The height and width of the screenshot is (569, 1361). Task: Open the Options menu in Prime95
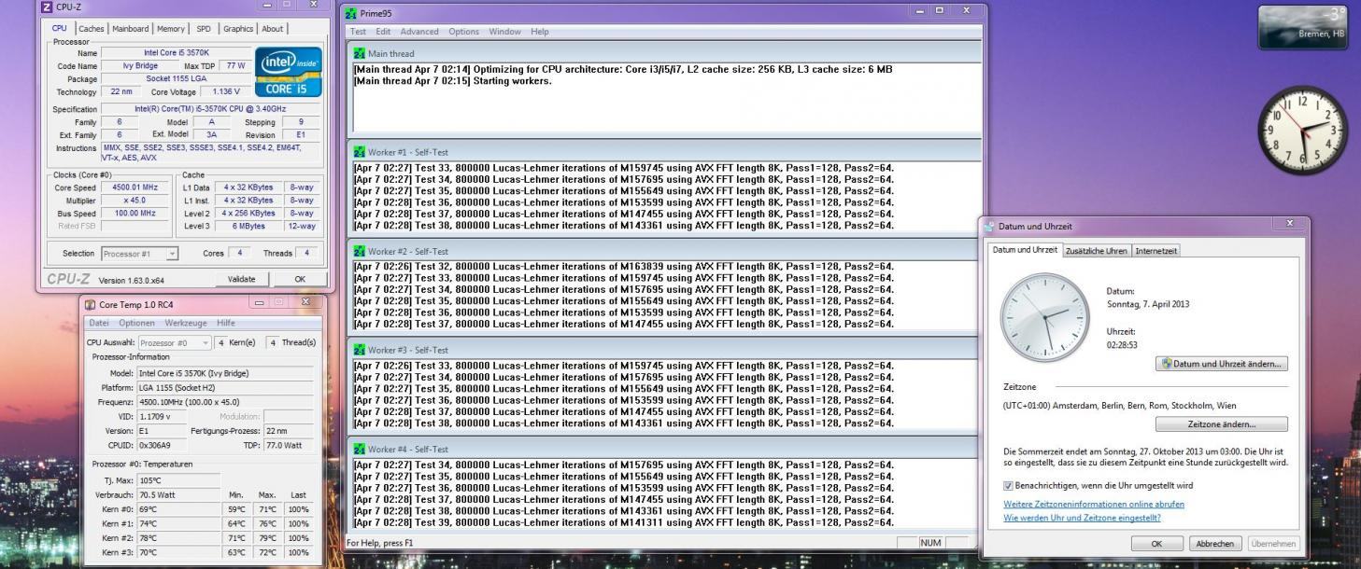click(463, 32)
